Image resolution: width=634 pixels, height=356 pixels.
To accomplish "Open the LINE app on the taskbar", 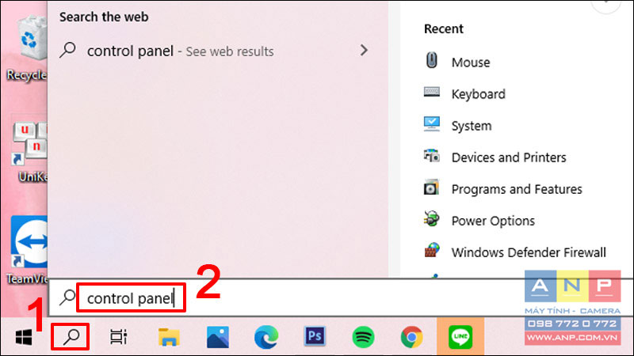I will pyautogui.click(x=460, y=337).
